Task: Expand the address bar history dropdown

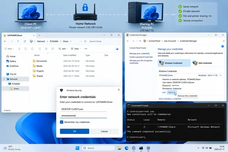Action: click(81, 41)
